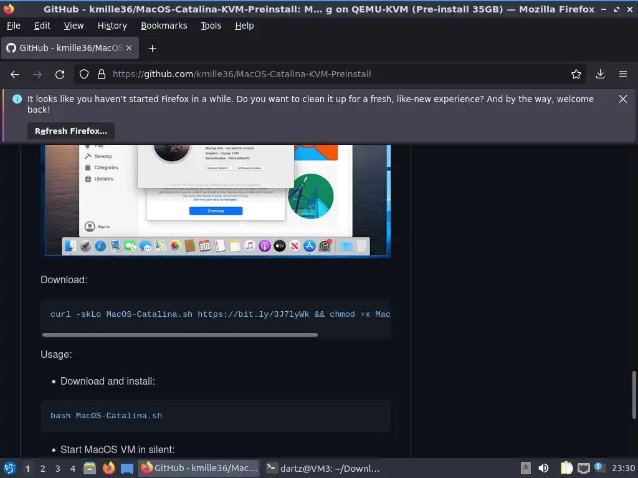This screenshot has height=478, width=638.
Task: Go back to the previous page
Action: pos(15,75)
